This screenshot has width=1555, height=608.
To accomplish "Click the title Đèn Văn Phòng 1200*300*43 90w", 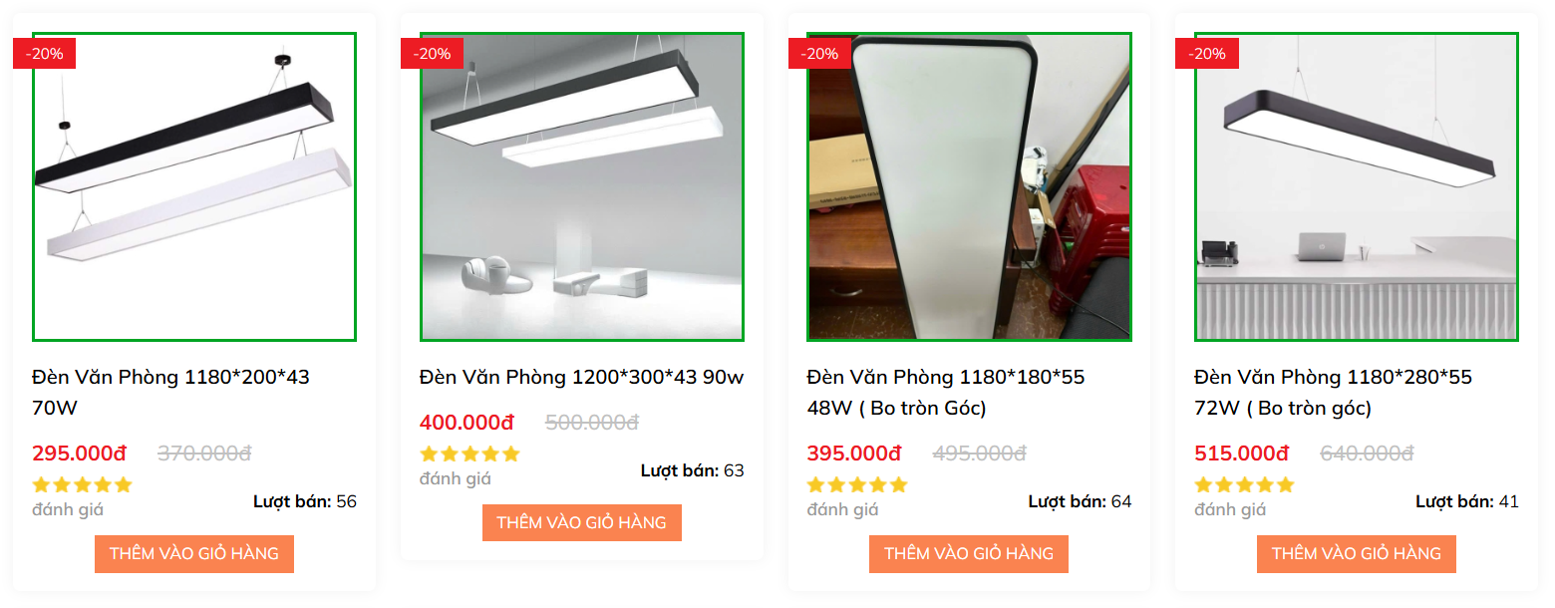I will [582, 378].
